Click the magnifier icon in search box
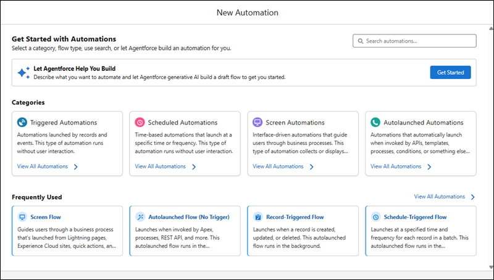Image resolution: width=494 pixels, height=280 pixels. click(361, 41)
